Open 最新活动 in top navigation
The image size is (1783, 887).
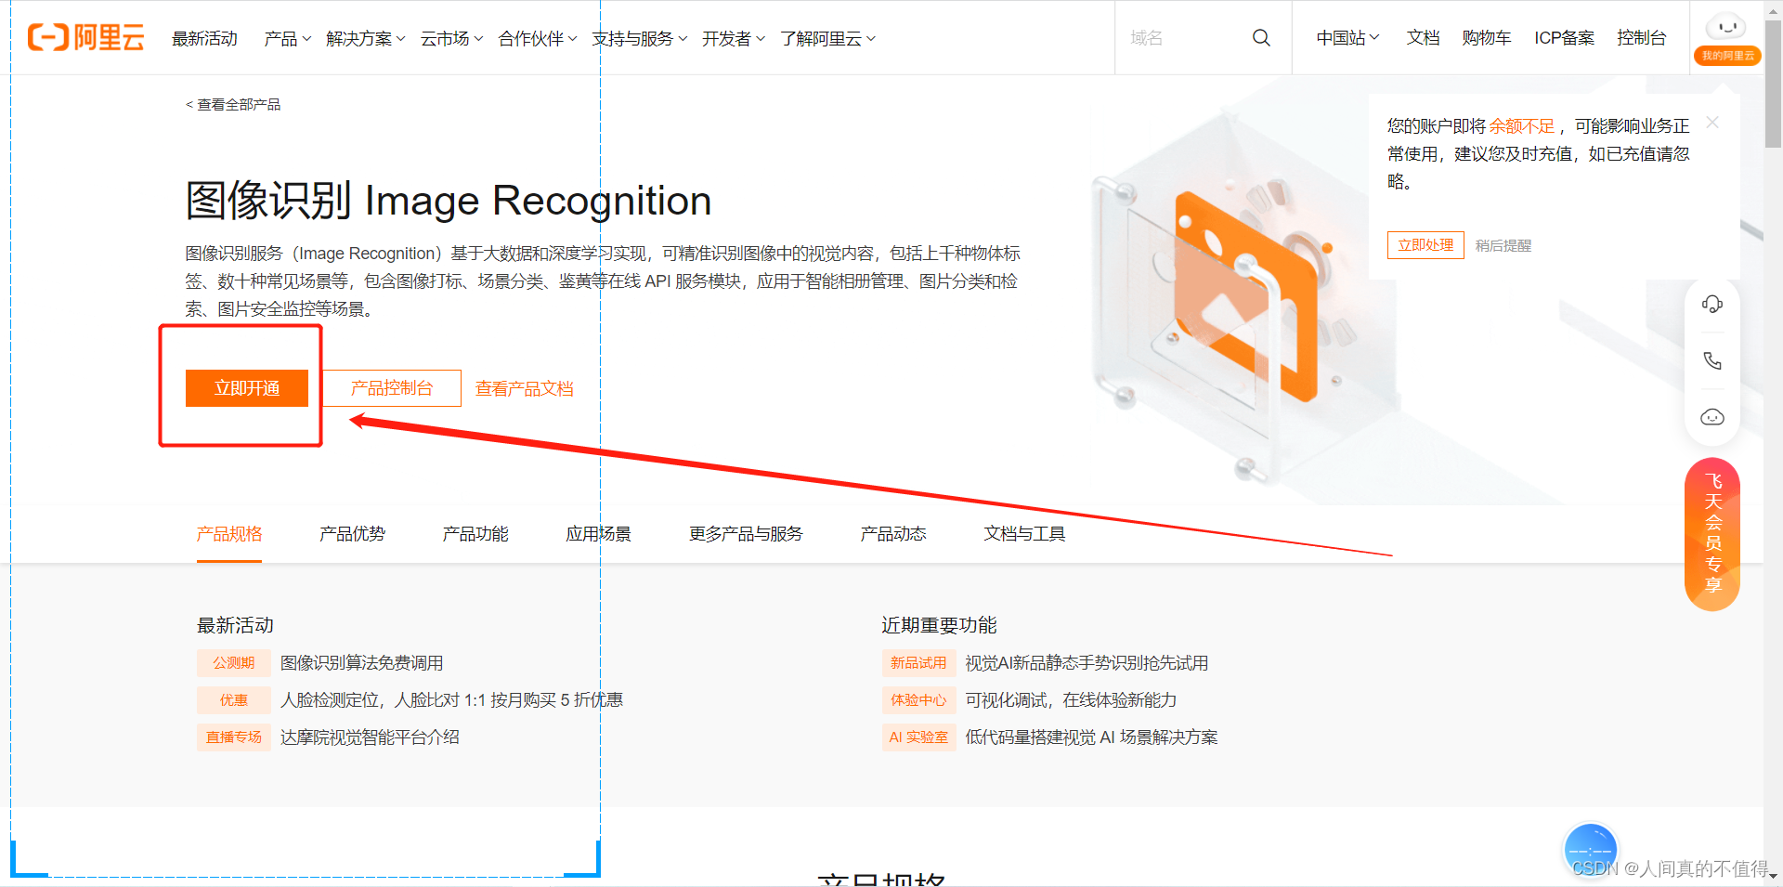point(204,38)
